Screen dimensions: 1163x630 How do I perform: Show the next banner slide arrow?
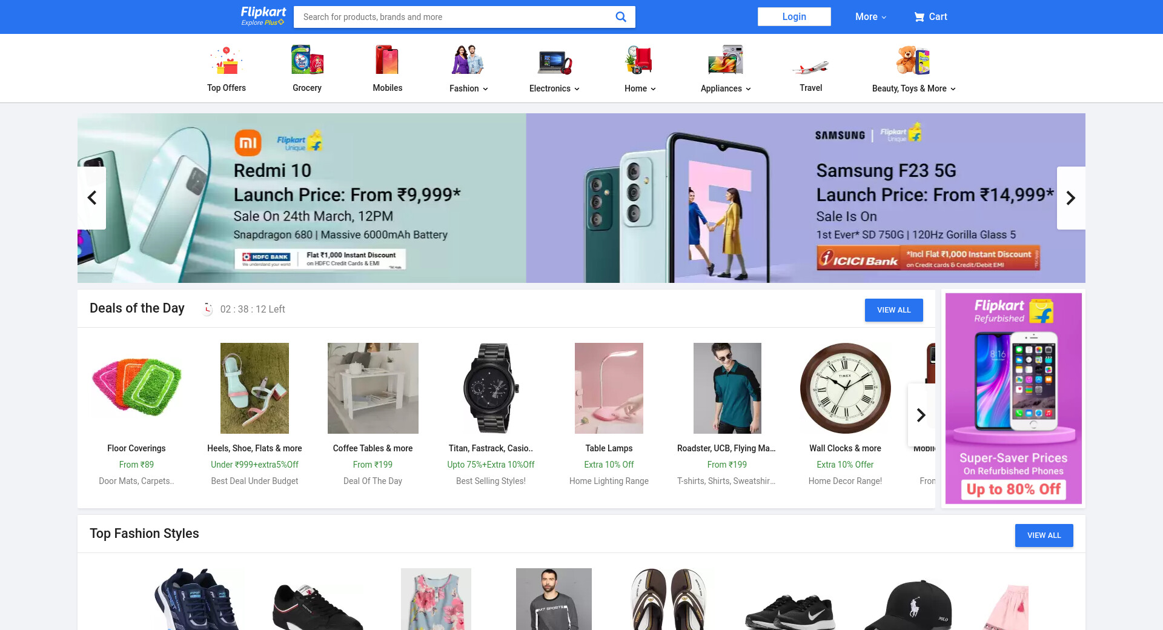click(x=1071, y=198)
